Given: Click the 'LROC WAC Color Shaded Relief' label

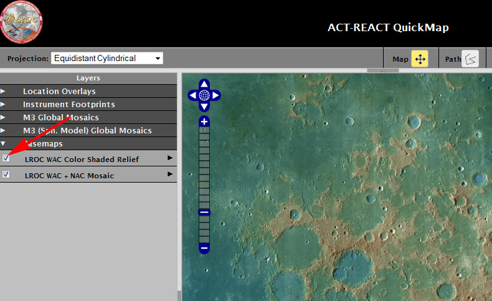Looking at the screenshot, I should (82, 160).
